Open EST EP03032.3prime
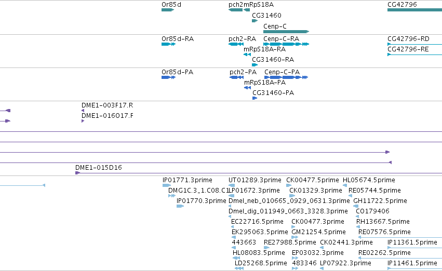The image size is (442, 271). pos(295,258)
